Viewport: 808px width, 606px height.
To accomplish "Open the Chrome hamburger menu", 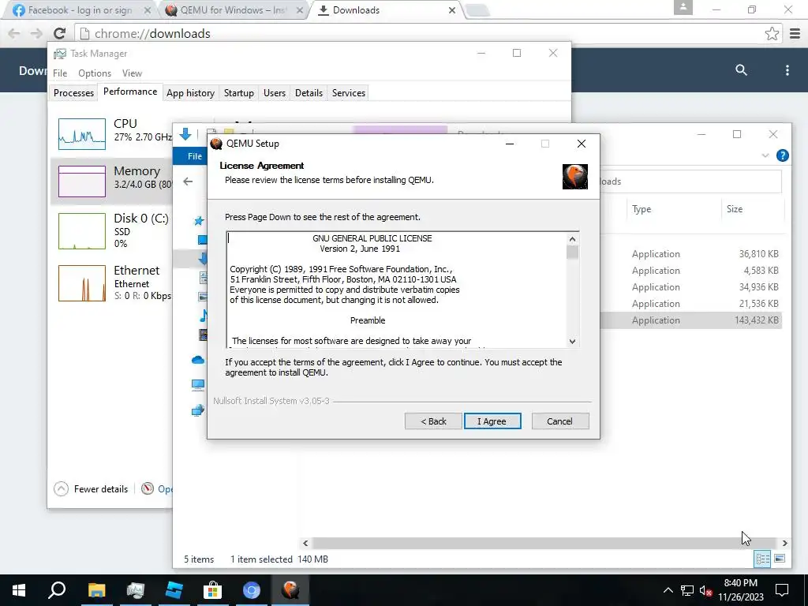I will click(795, 33).
